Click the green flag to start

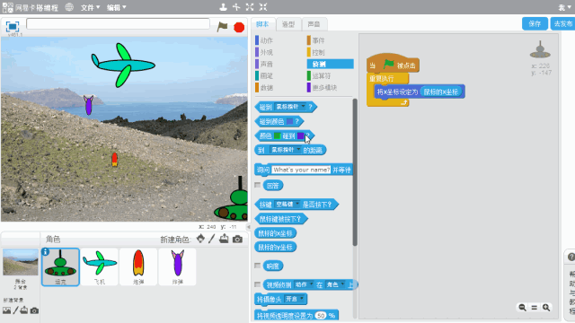(x=222, y=26)
